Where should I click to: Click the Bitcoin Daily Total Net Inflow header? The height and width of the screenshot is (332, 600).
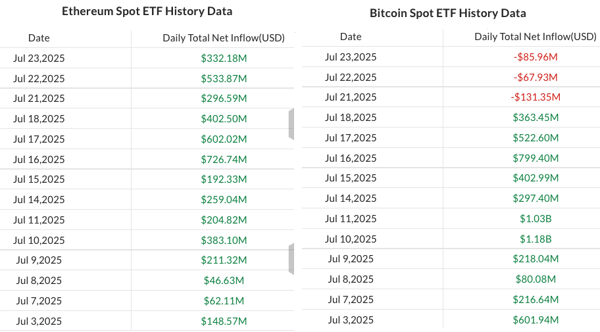tap(536, 37)
